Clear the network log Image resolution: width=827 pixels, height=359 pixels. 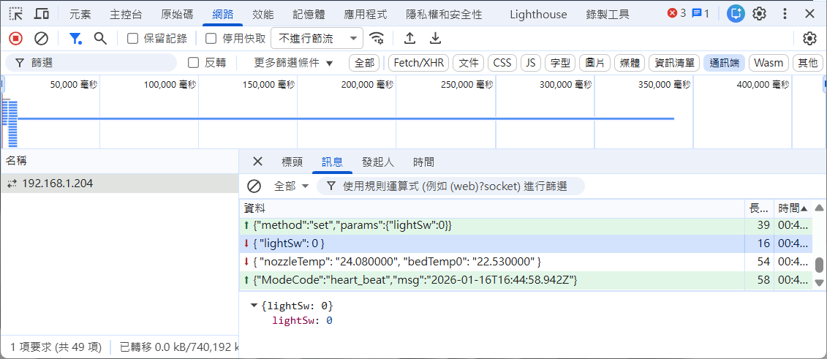pos(41,38)
